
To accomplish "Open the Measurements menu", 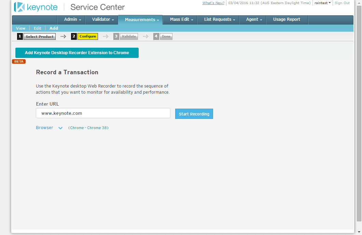I will [x=140, y=20].
